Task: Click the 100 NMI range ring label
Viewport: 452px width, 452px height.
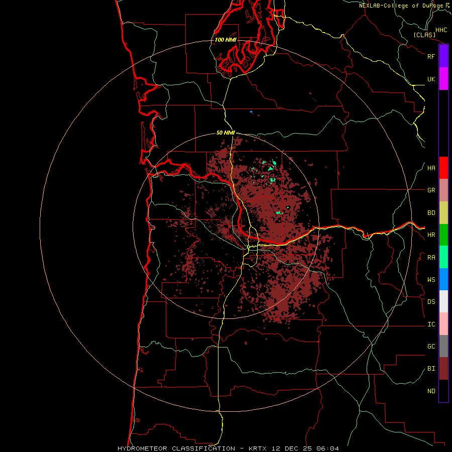Action: 225,40
